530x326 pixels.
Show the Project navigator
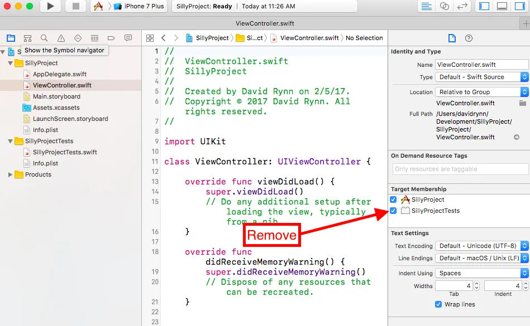tap(11, 38)
